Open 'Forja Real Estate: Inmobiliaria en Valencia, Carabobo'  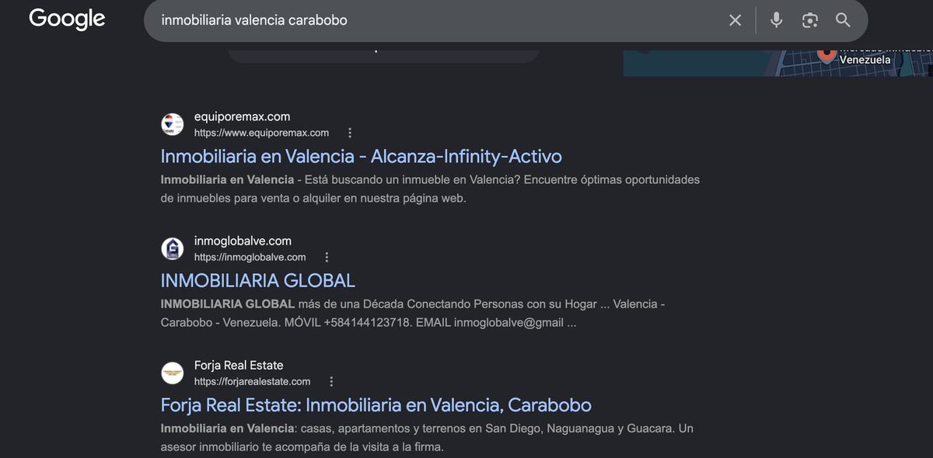click(x=376, y=404)
